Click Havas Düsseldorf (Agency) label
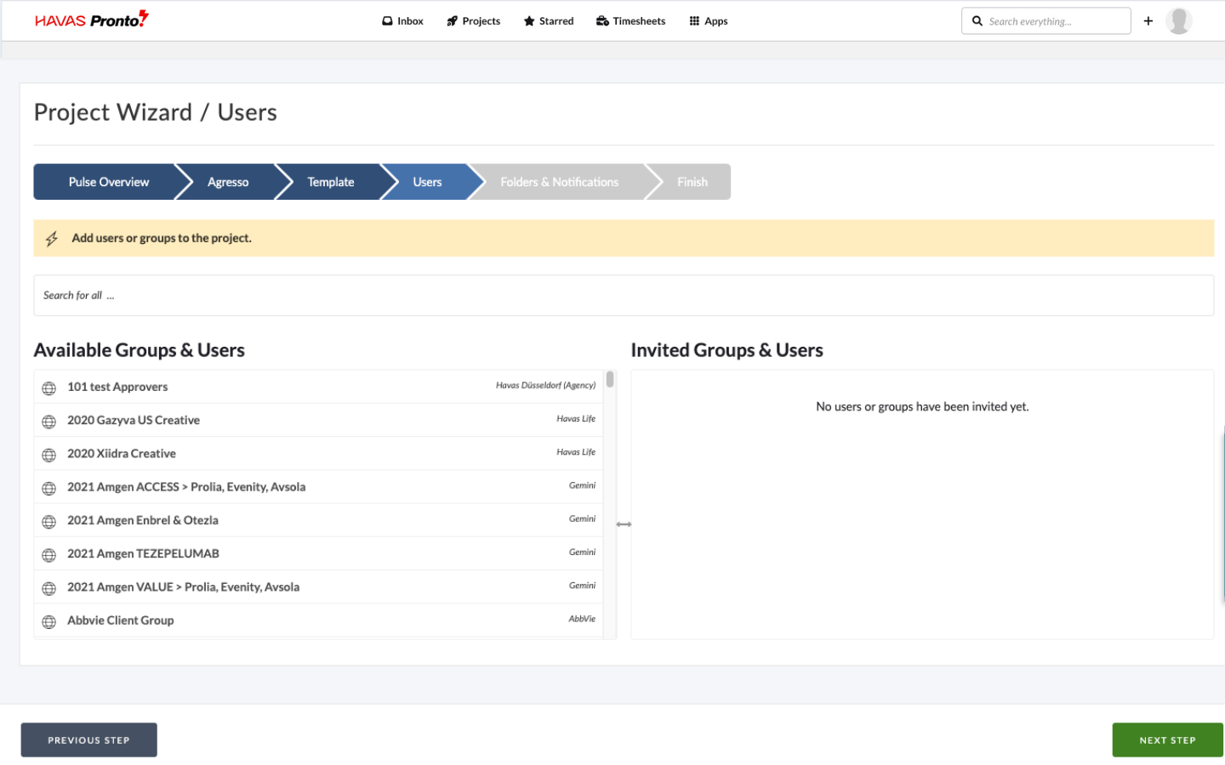Screen dimensions: 1225x765 (x=545, y=385)
